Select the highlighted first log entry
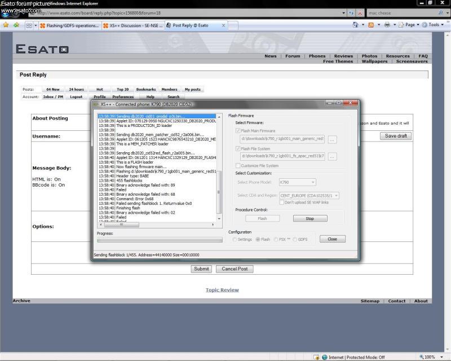This screenshot has height=361, width=451. coord(157,116)
